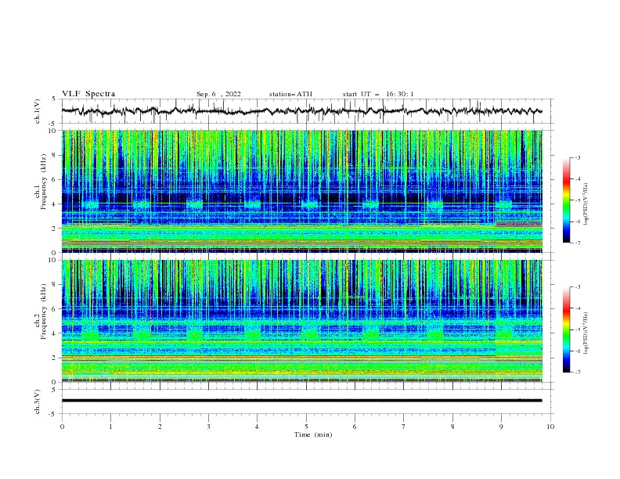Click the 'station=ATH' label
Image resolution: width=620 pixels, height=479 pixels.
pos(290,94)
